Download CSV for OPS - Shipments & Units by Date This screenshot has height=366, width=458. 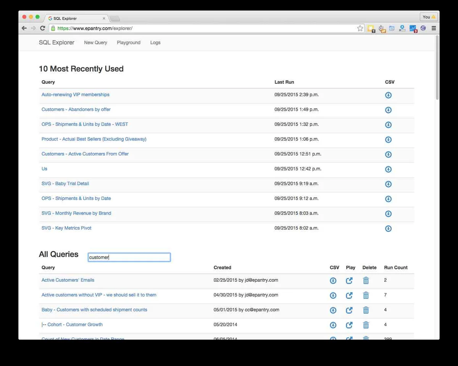388,199
